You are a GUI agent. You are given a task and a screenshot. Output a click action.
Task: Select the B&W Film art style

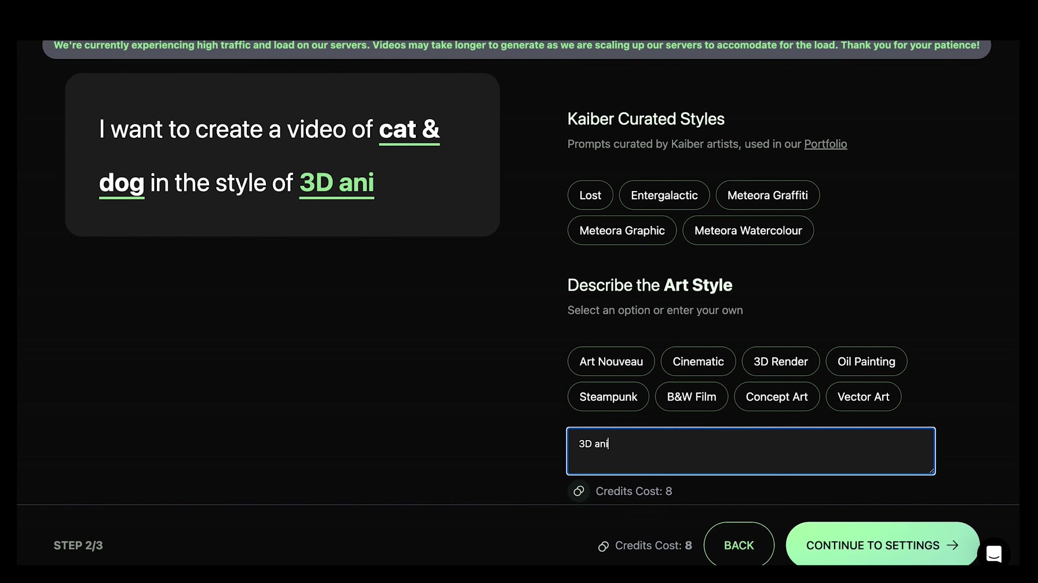(691, 397)
